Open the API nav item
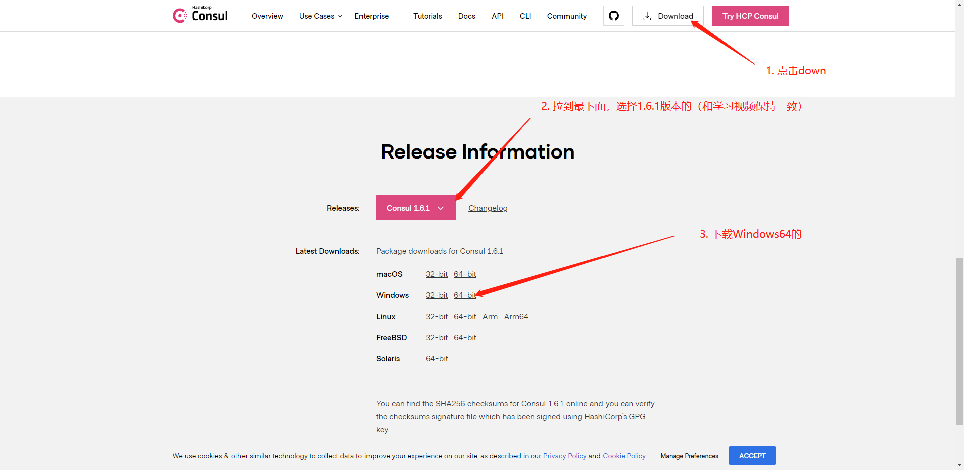Viewport: 964px width, 470px height. 498,16
